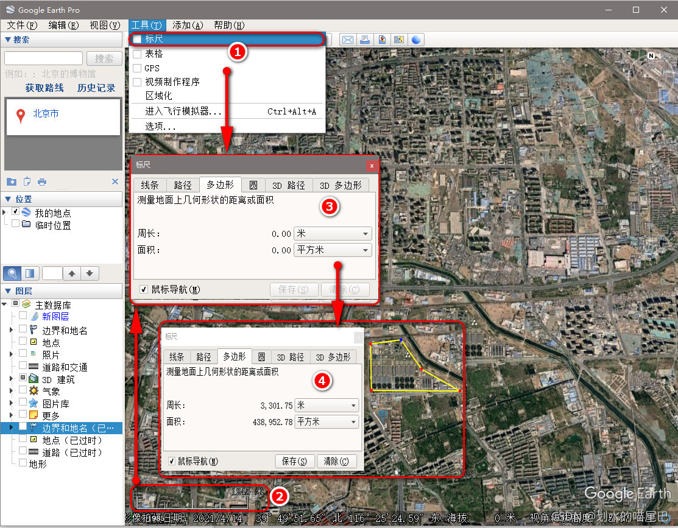
Task: Click the 图片库 star icon
Action: point(34,403)
